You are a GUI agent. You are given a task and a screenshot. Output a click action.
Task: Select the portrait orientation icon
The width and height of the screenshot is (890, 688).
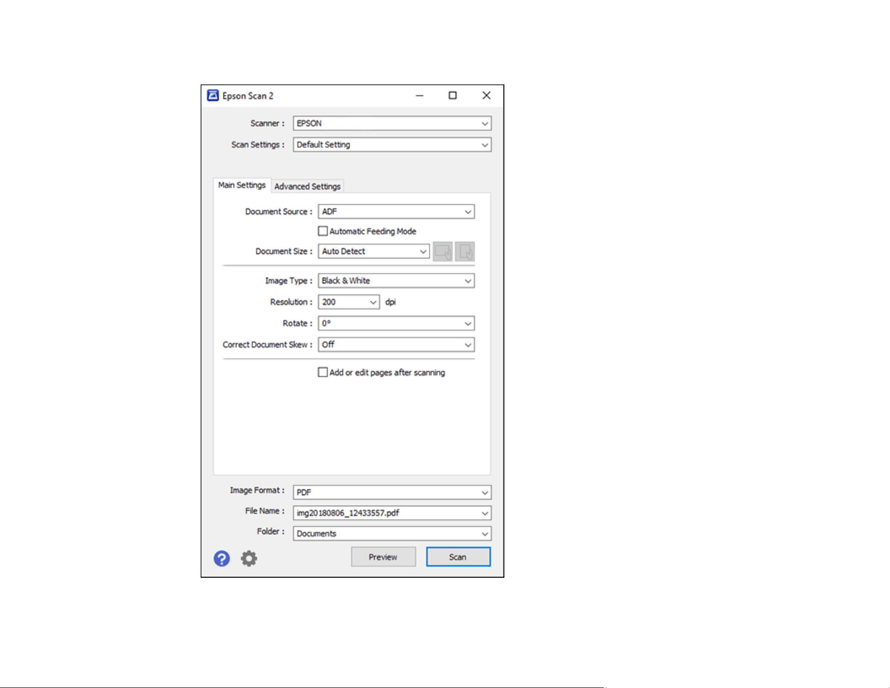[x=465, y=251]
